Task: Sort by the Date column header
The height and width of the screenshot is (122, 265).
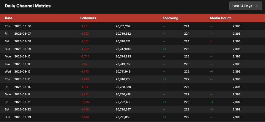Action: tap(9, 18)
